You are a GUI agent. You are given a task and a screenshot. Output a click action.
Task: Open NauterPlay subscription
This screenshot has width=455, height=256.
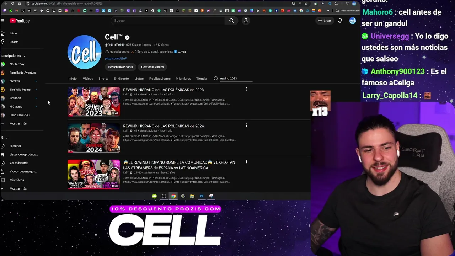click(17, 64)
